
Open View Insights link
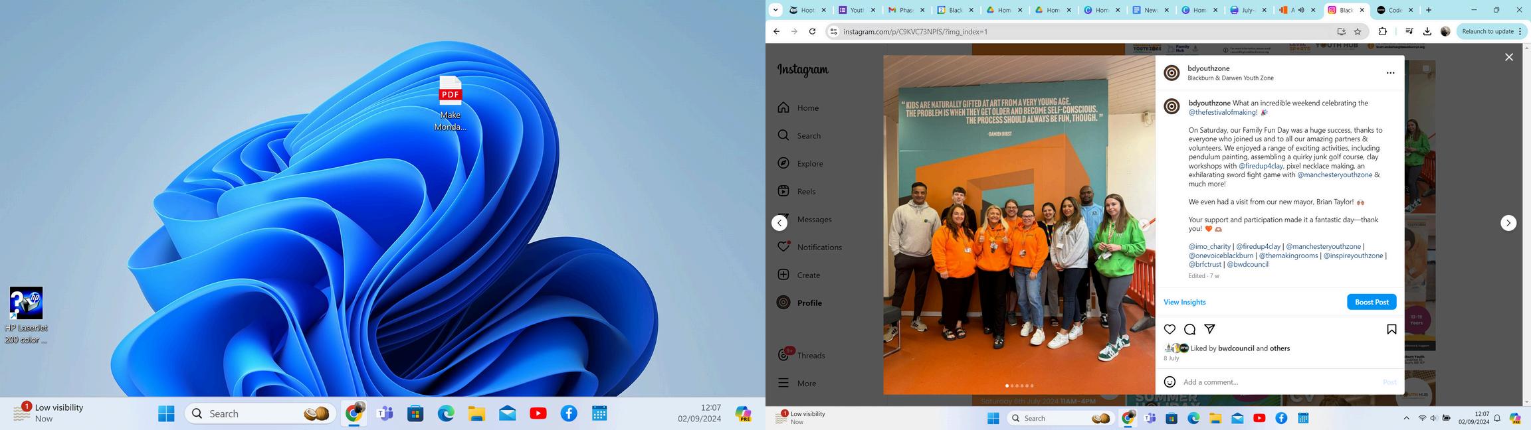1184,302
